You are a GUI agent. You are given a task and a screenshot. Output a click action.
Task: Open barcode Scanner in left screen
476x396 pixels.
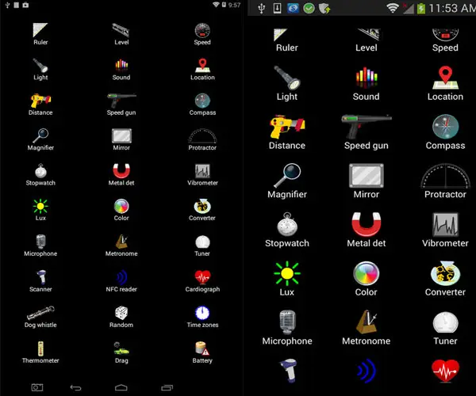(x=40, y=281)
